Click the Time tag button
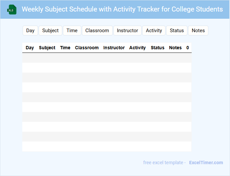The image size is (230, 176). (x=72, y=31)
